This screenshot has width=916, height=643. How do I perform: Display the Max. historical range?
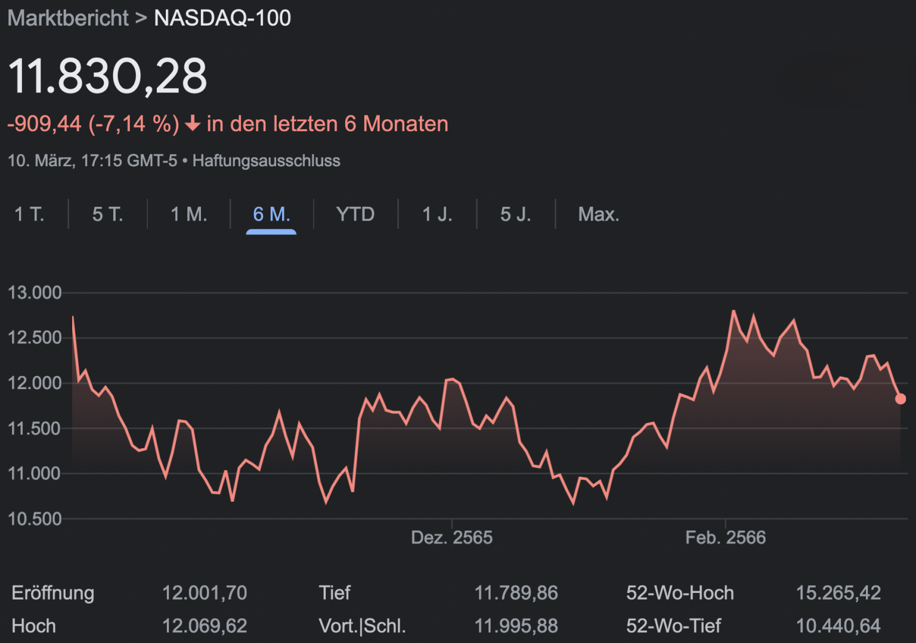coord(599,214)
